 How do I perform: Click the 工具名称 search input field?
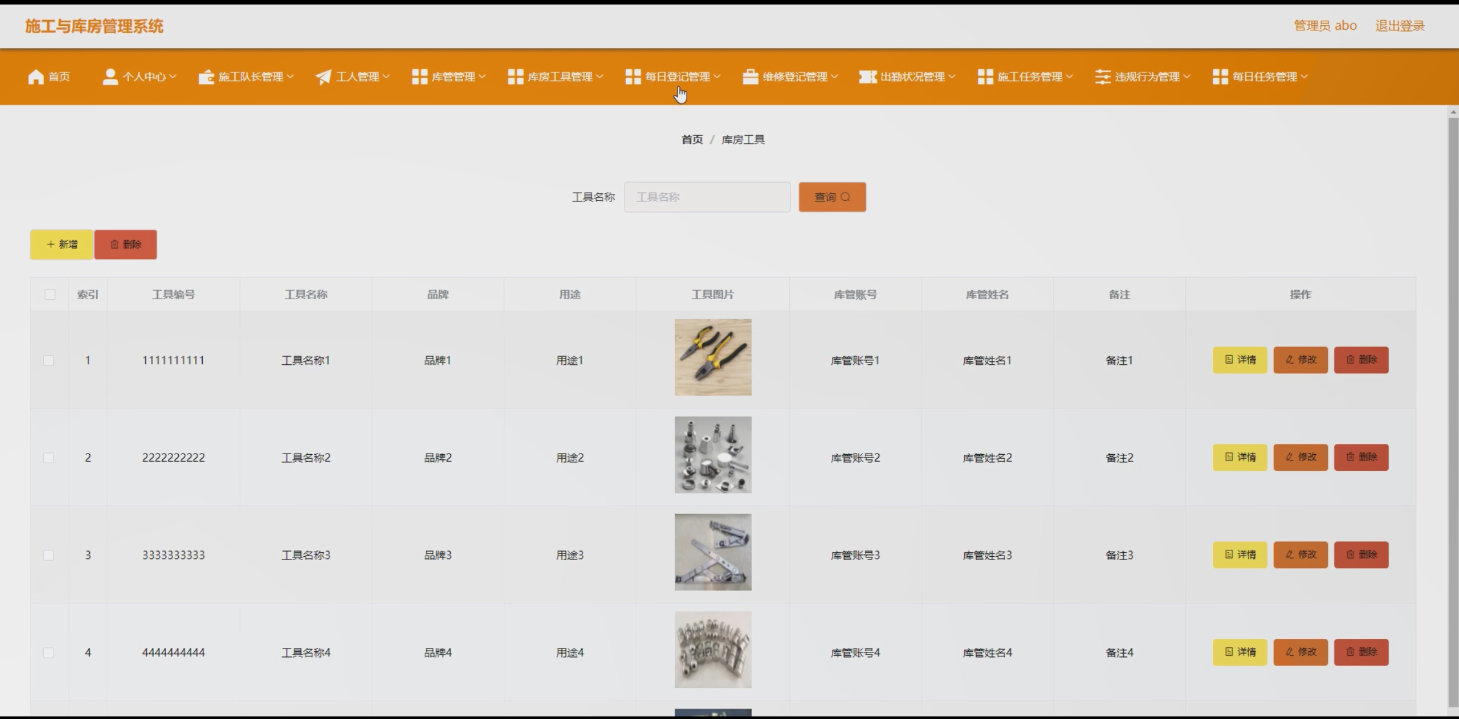707,197
